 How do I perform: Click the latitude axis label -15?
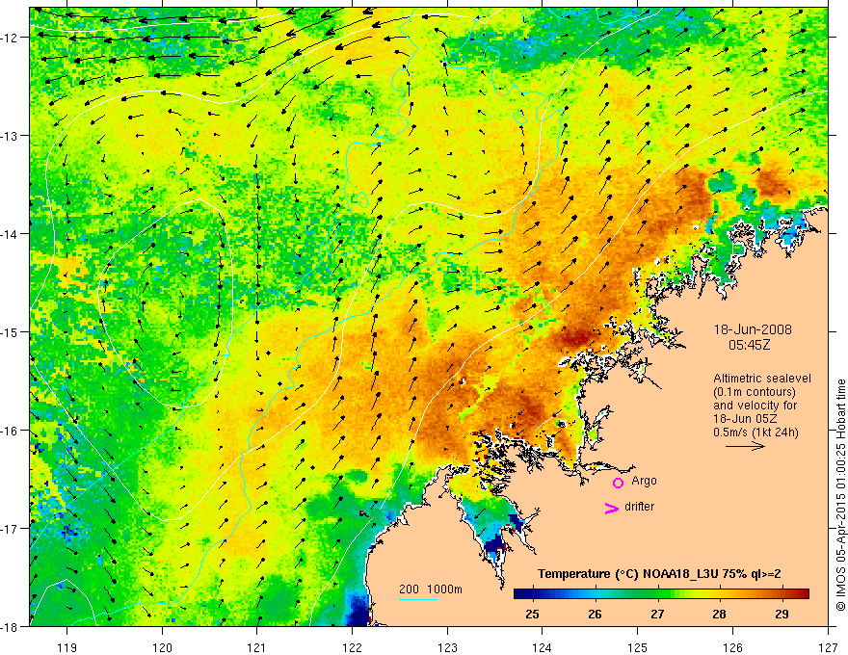coord(10,332)
